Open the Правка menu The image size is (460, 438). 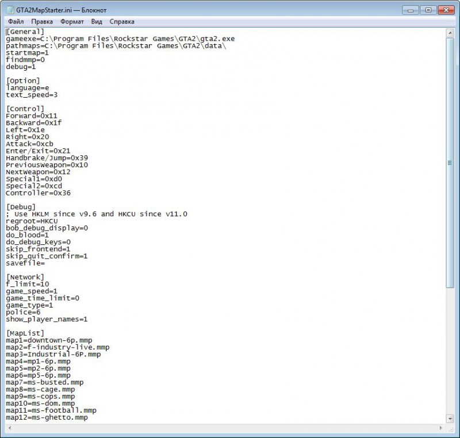43,21
